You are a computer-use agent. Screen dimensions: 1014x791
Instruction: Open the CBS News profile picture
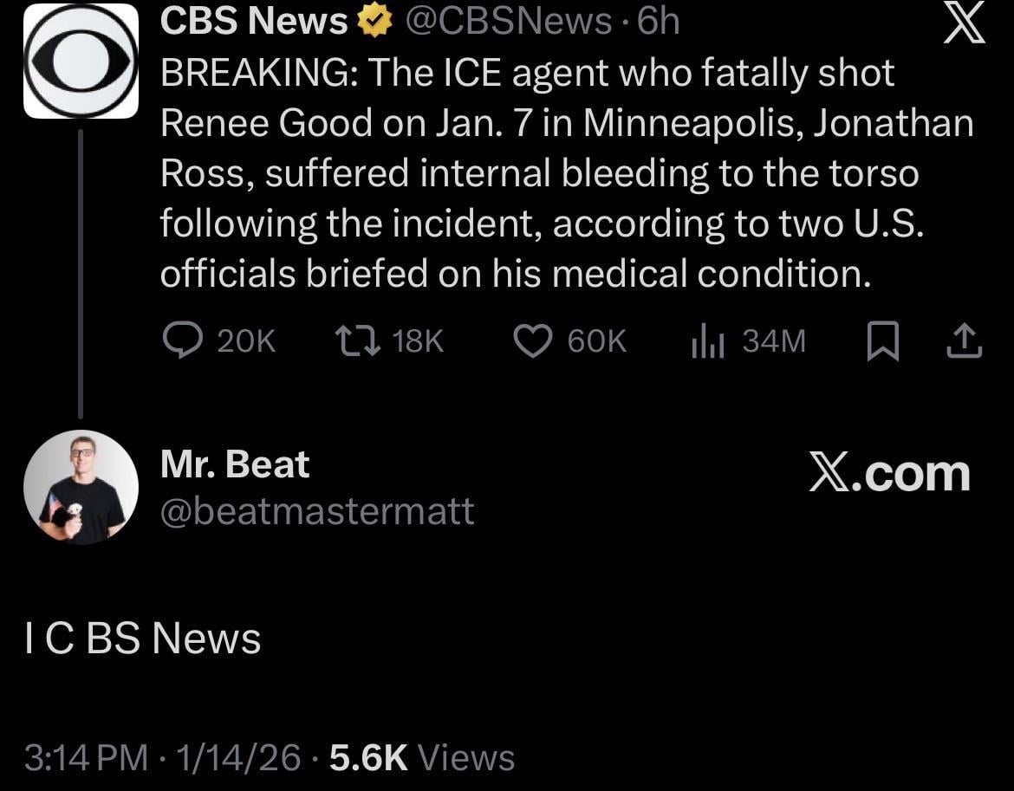click(x=81, y=61)
